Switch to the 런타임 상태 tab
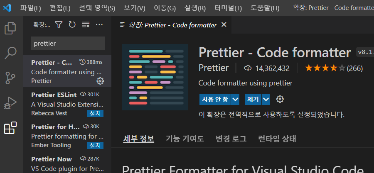This screenshot has width=374, height=173. 277,139
